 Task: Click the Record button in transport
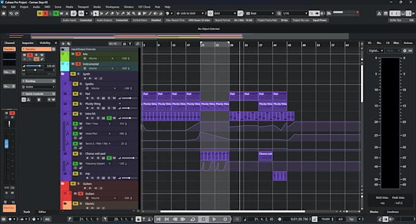pos(225,219)
